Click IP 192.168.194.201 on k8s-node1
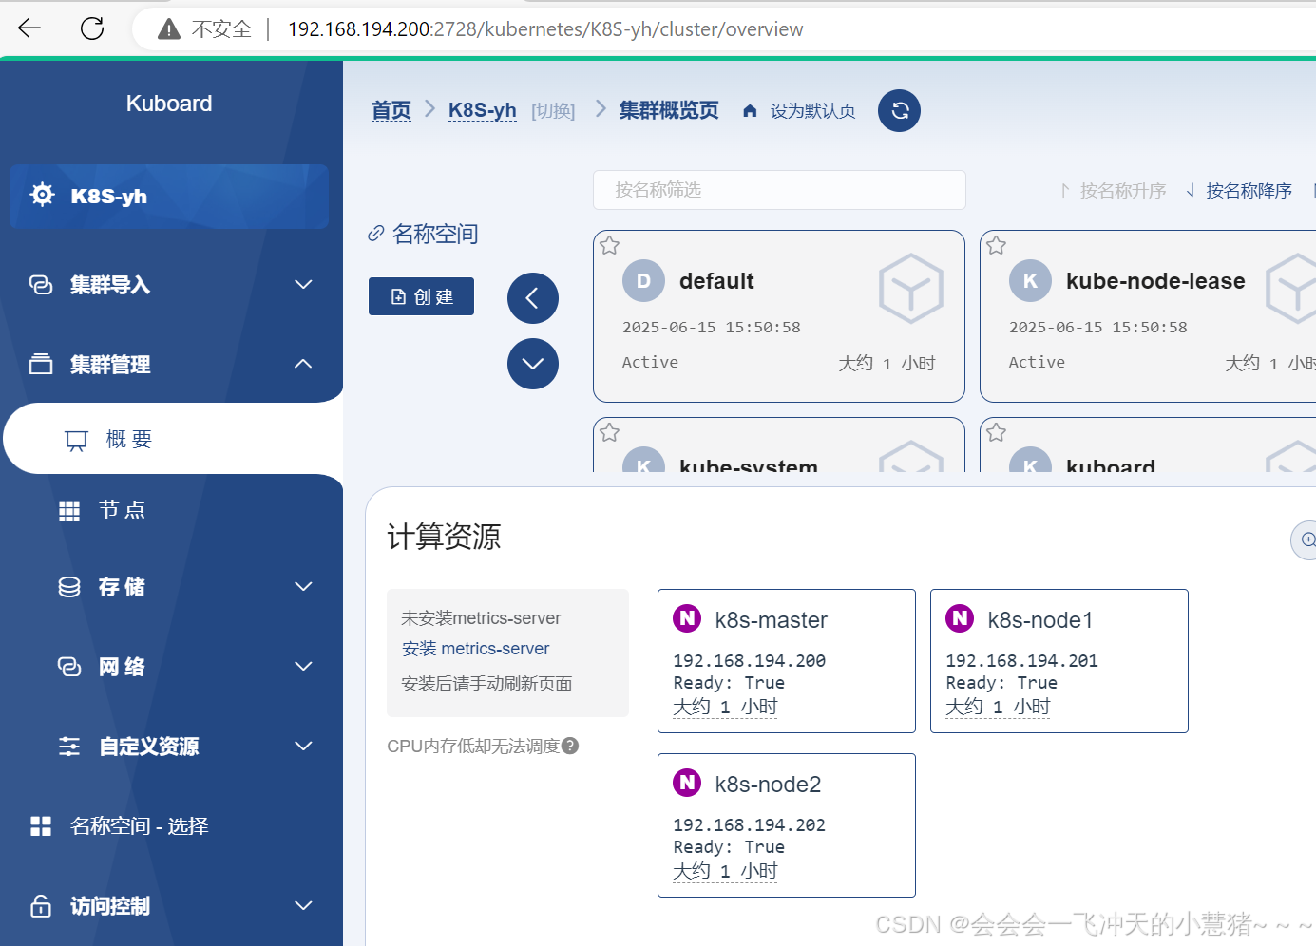The image size is (1316, 946). pos(1021,661)
